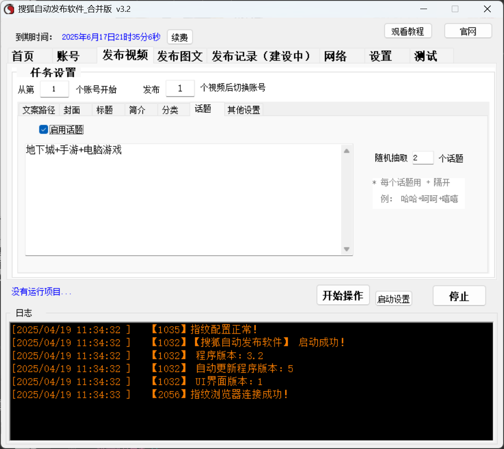
Task: Open the 发布图文 tab
Action: coord(180,56)
